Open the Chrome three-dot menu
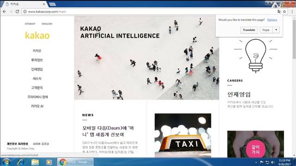The width and height of the screenshot is (296, 166). 292,12
